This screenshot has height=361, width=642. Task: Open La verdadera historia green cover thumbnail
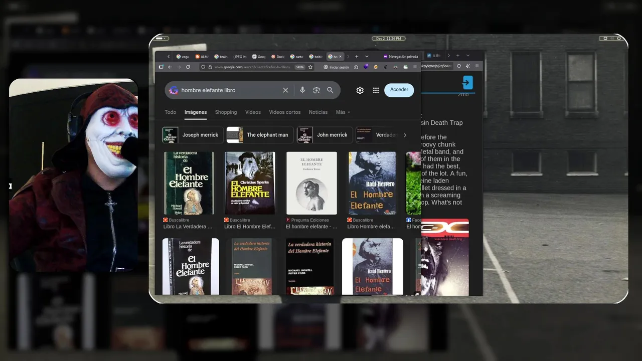(189, 183)
